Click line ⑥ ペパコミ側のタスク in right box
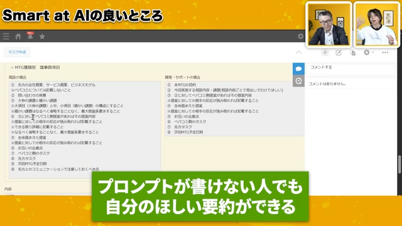402x226 pixels. (187, 122)
